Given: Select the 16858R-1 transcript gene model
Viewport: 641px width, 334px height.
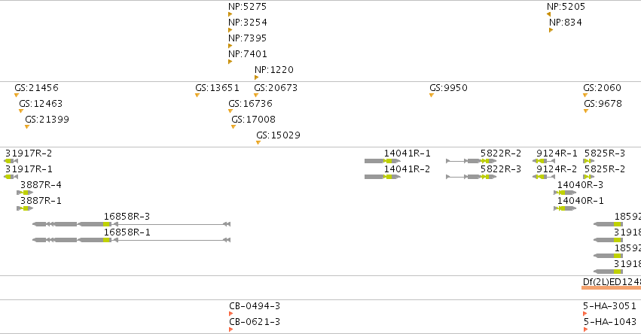Looking at the screenshot, I should coord(132,240).
